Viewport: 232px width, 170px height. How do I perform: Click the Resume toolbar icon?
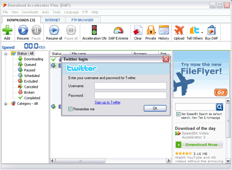[23, 30]
